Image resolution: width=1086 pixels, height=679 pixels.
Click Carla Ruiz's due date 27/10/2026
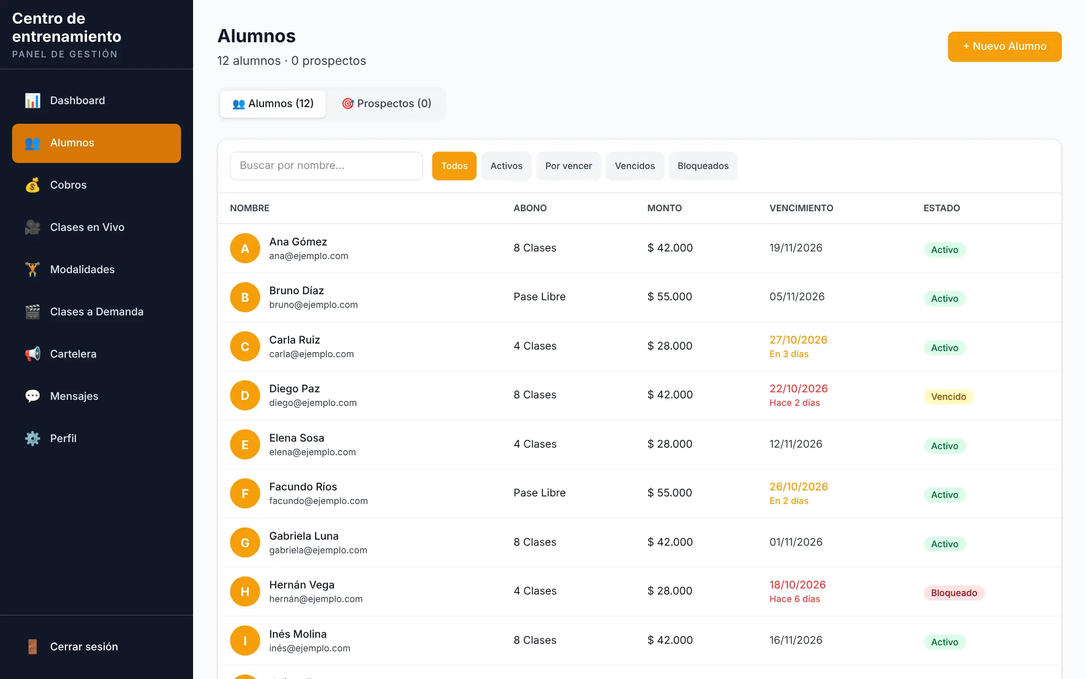[798, 340]
